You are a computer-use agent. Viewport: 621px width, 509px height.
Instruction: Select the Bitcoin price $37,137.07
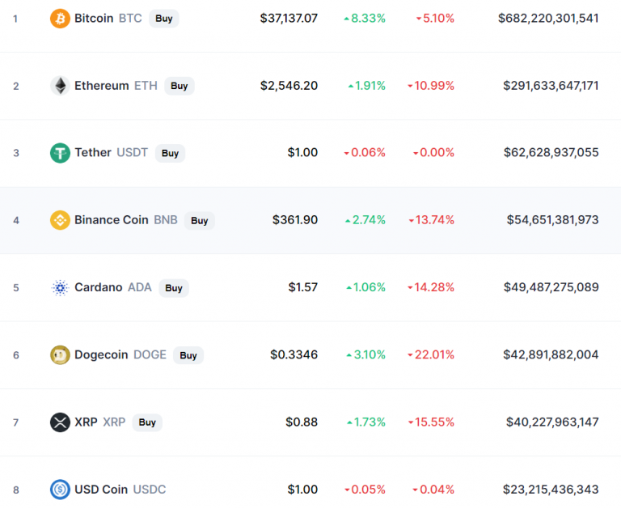(x=289, y=18)
